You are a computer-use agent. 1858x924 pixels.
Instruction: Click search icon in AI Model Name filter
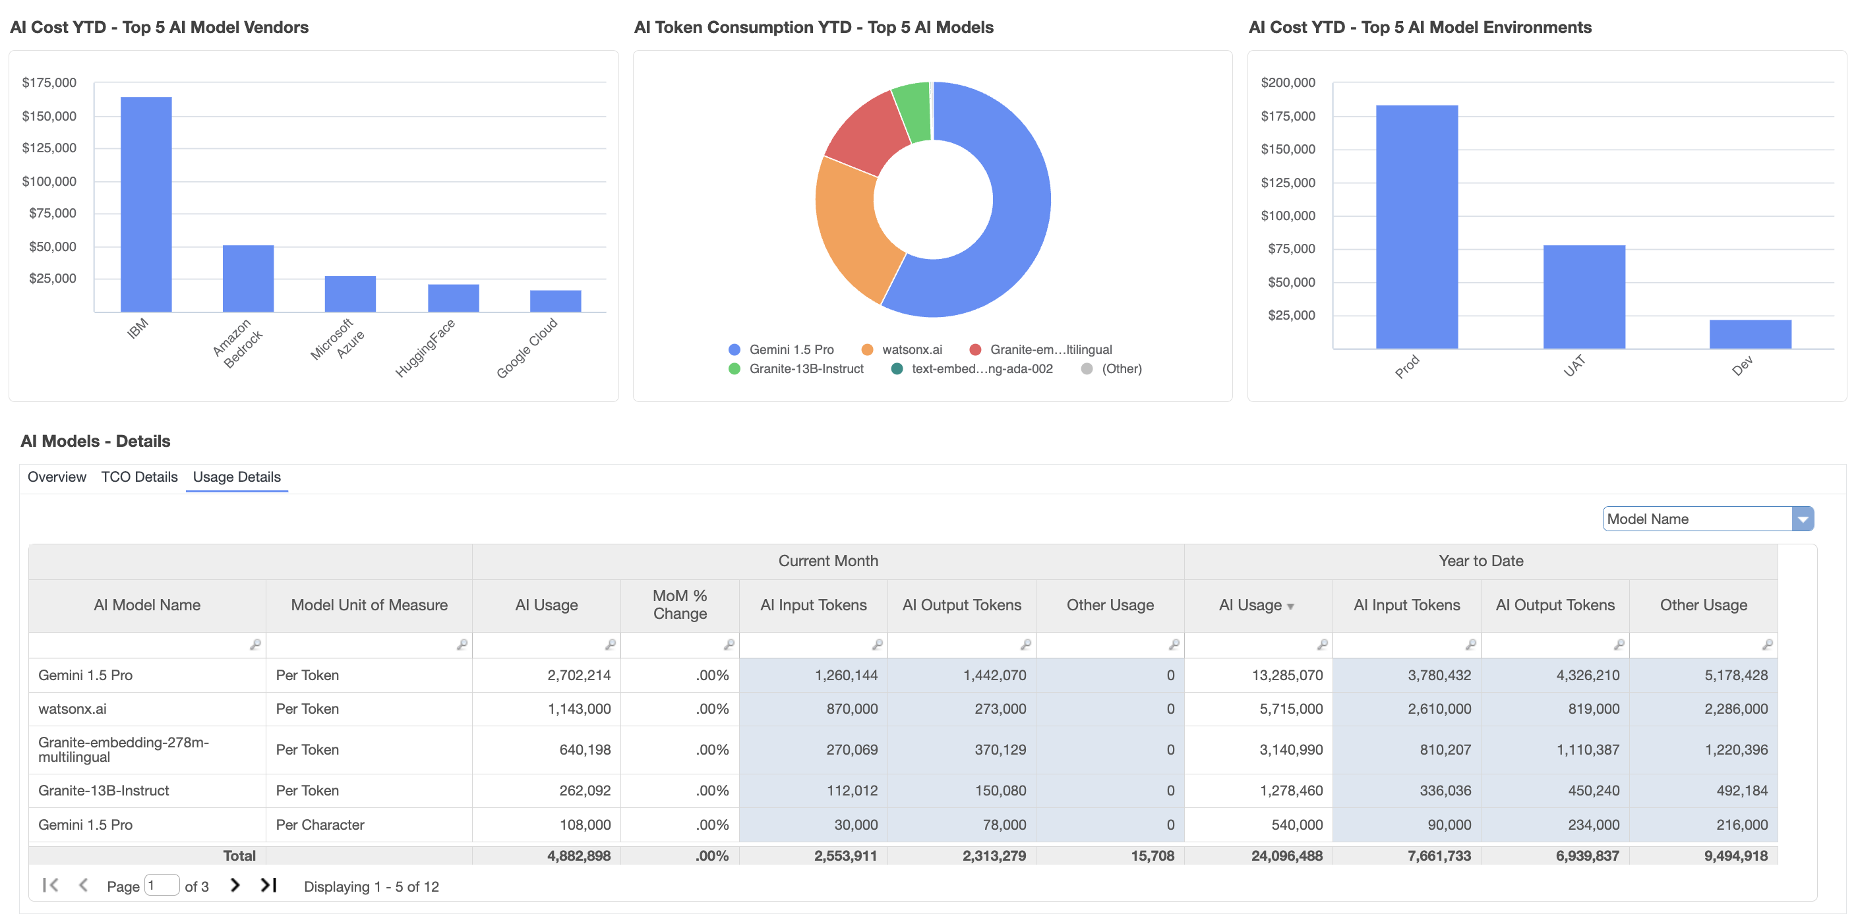click(255, 645)
